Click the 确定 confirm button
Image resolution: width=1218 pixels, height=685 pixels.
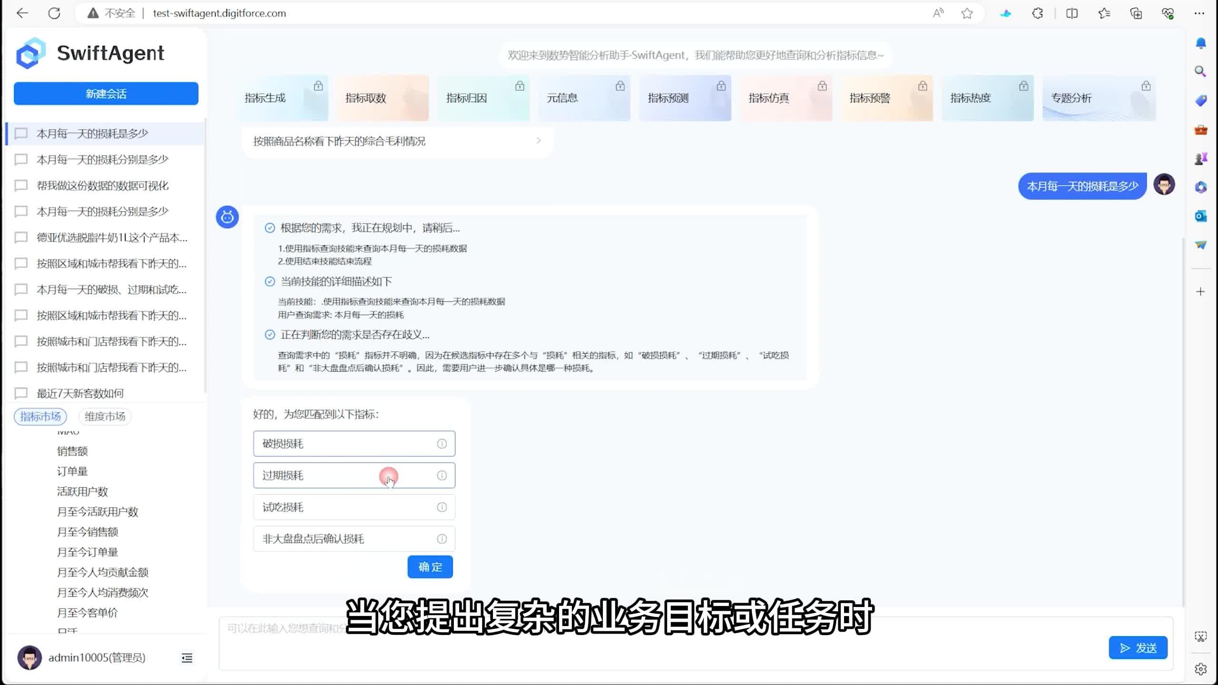click(430, 567)
